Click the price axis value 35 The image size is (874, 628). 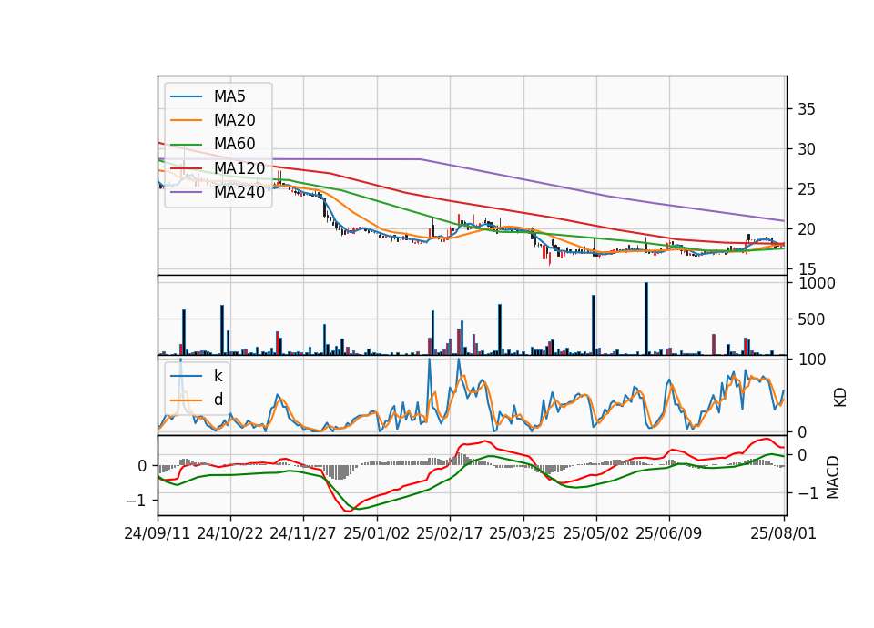(806, 109)
